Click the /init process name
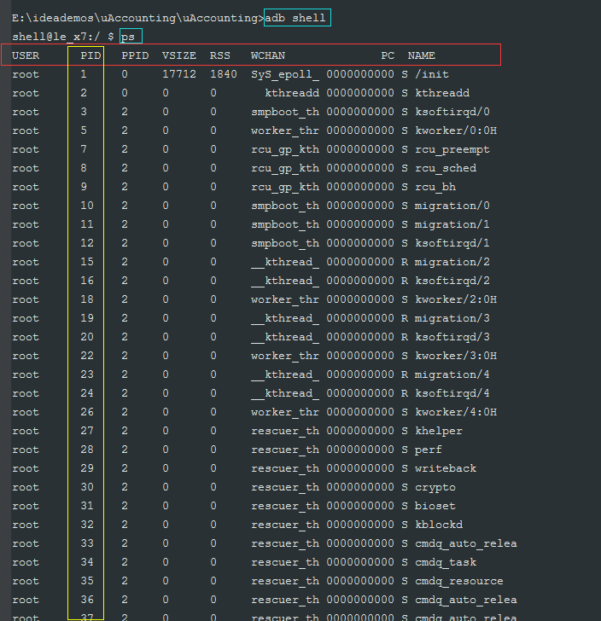601x621 pixels. (x=432, y=74)
